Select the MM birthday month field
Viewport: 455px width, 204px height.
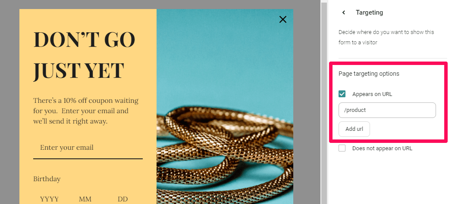pyautogui.click(x=85, y=199)
